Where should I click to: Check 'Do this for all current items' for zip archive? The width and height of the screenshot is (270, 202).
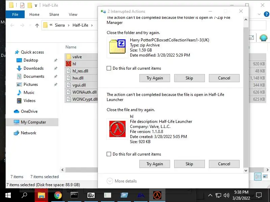pos(109,68)
